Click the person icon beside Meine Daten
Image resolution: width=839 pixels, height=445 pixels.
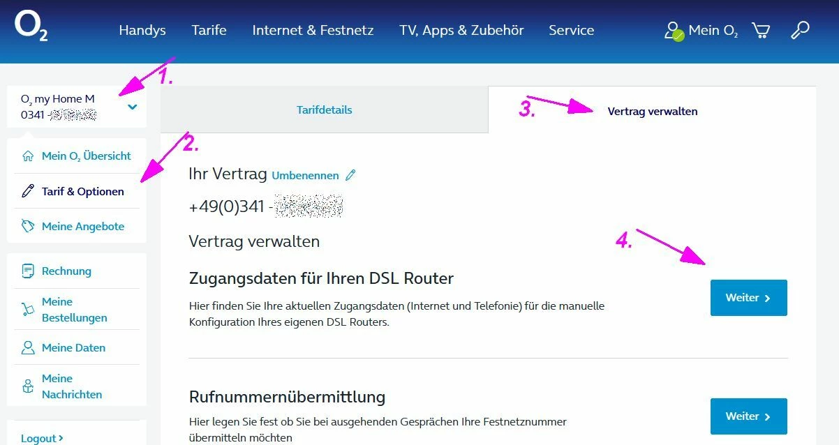click(x=28, y=347)
